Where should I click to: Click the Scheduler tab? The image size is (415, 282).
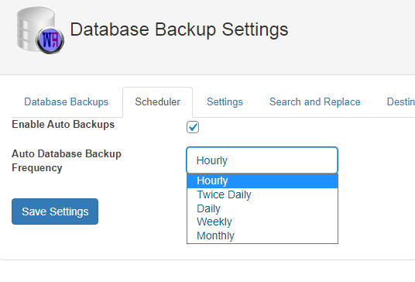(157, 102)
